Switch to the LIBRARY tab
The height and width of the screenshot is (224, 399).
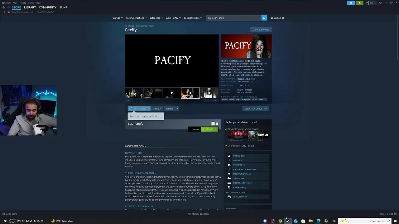[x=30, y=7]
